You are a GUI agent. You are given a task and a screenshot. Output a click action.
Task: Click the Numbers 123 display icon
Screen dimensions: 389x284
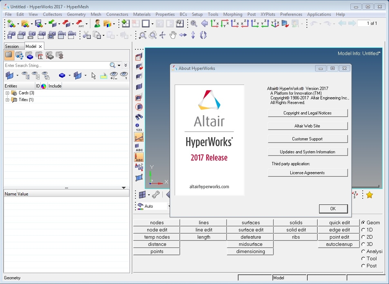(139, 127)
